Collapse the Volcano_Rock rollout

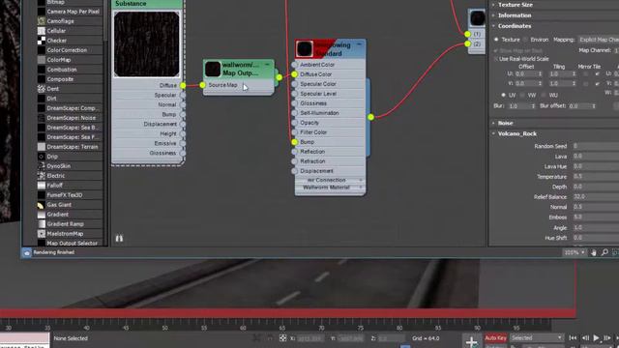point(517,133)
